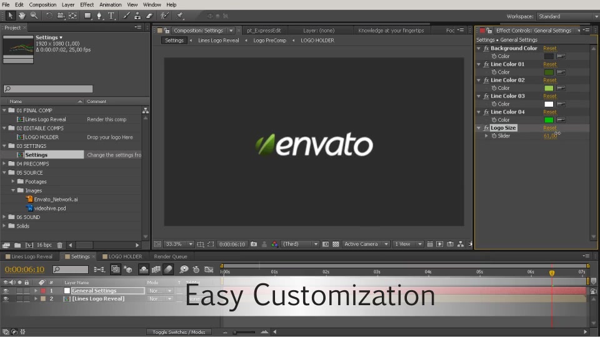
Task: Take a snapshot with camera icon
Action: 254,244
